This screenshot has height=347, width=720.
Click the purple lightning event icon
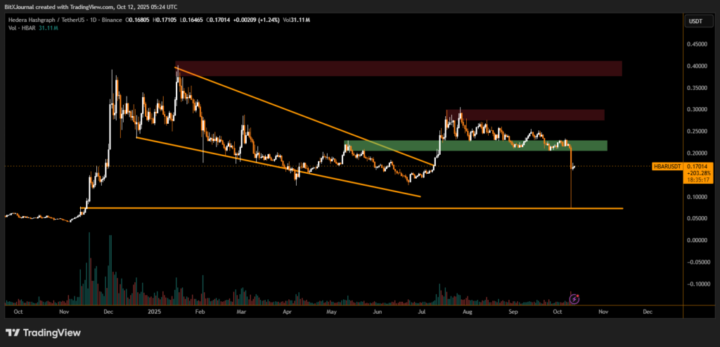pos(574,298)
